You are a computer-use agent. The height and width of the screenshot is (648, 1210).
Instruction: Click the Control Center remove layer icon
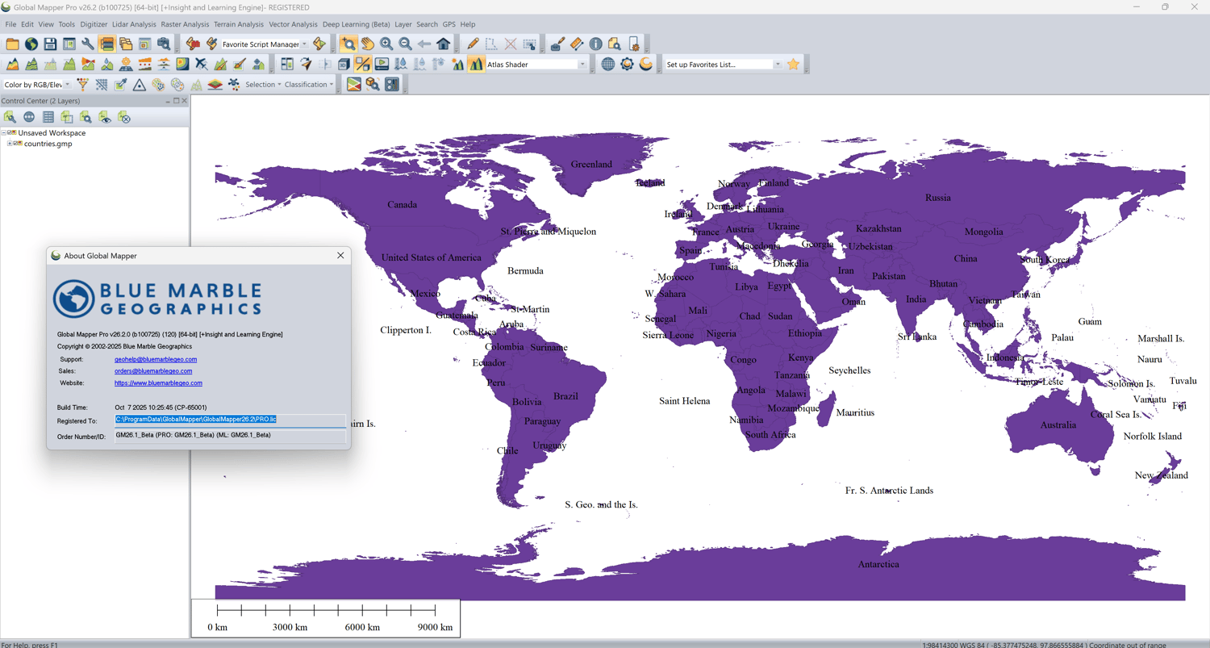(x=124, y=118)
